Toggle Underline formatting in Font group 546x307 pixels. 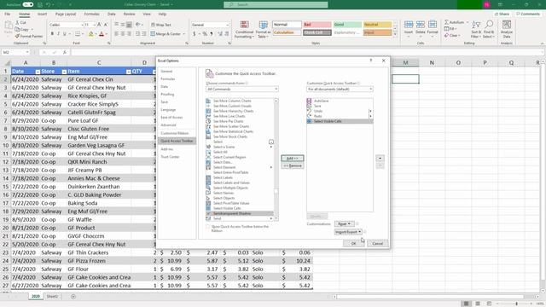(64, 34)
